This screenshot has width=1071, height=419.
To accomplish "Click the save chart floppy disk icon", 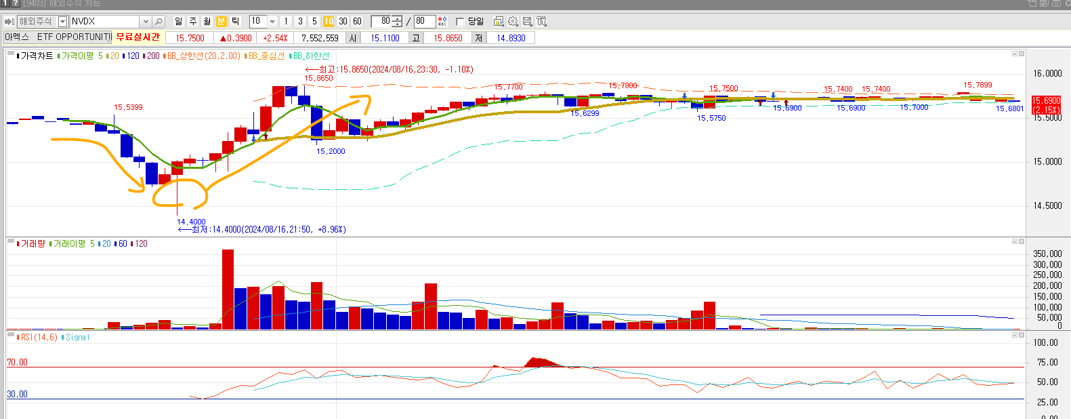I will click(x=527, y=22).
